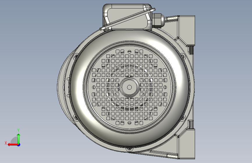Select the cable gland on the terminal box

coord(158,20)
